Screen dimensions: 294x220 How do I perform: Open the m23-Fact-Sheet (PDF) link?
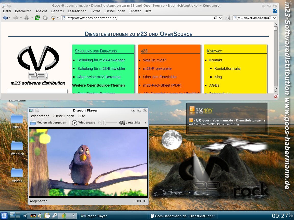click(x=162, y=85)
